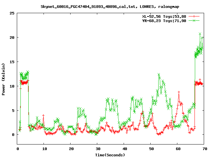Click the plot title Skynet_60016_PGC47404 text
Viewport: 211px width, 158px height.
[110, 7]
